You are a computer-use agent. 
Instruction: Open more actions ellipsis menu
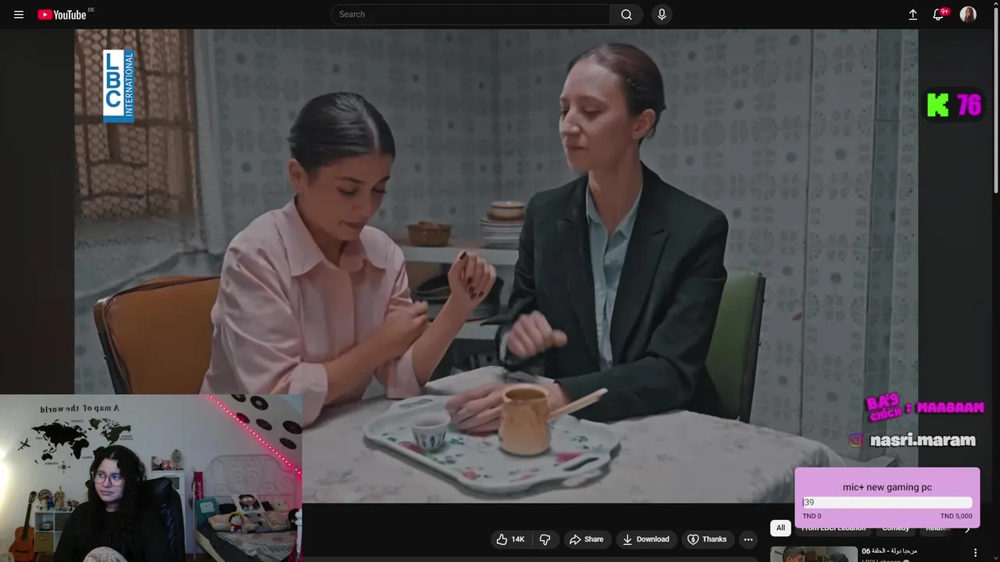[748, 539]
